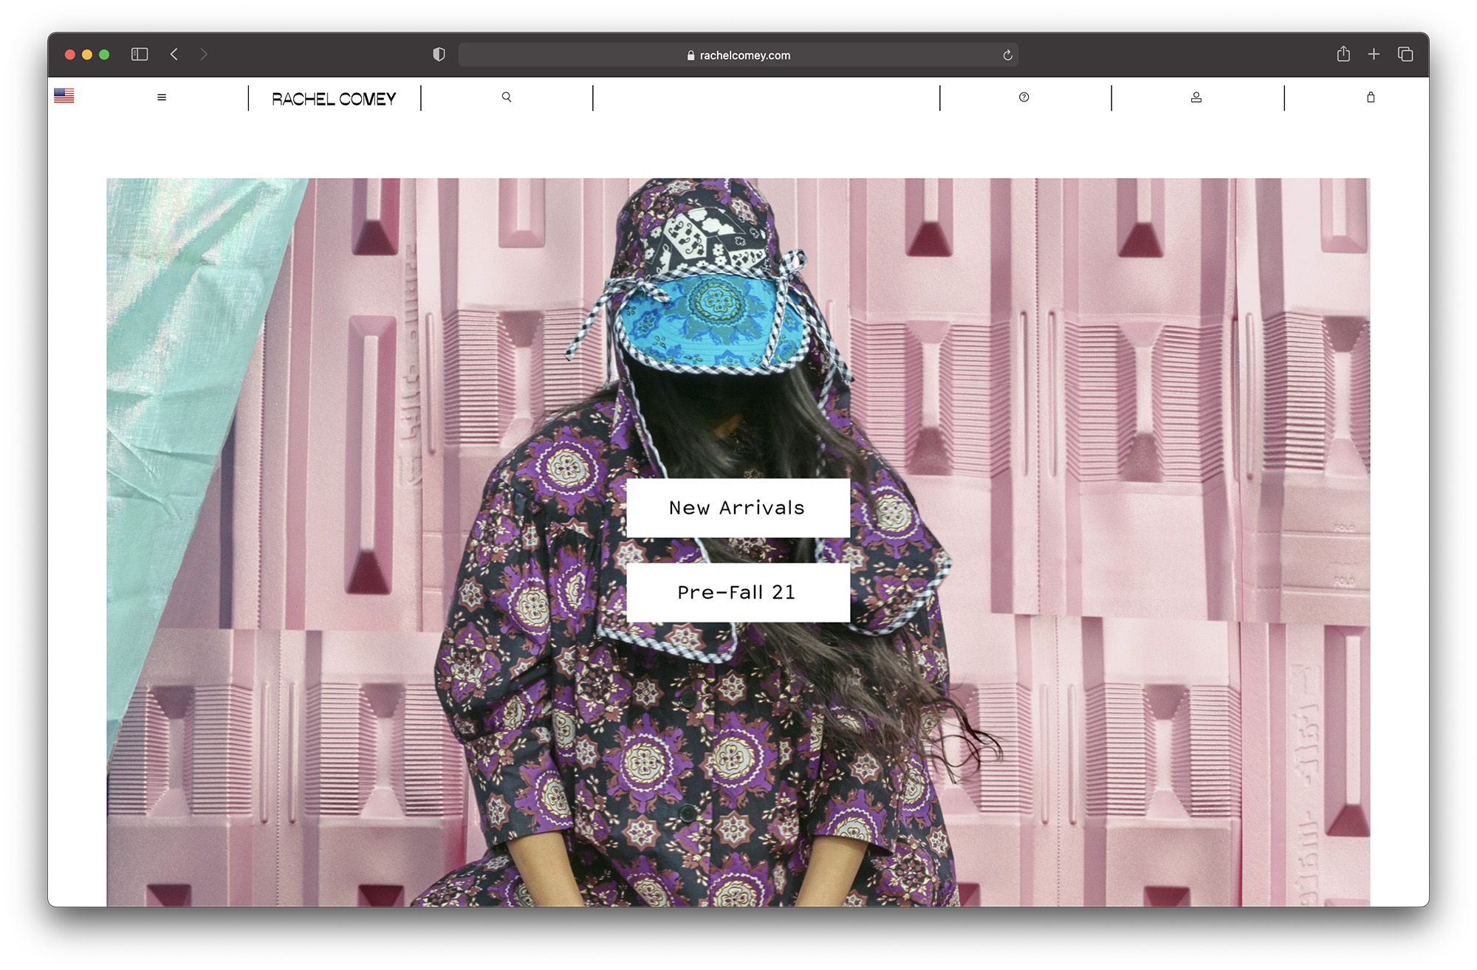Click the account/profile icon
1477x970 pixels.
pos(1196,97)
